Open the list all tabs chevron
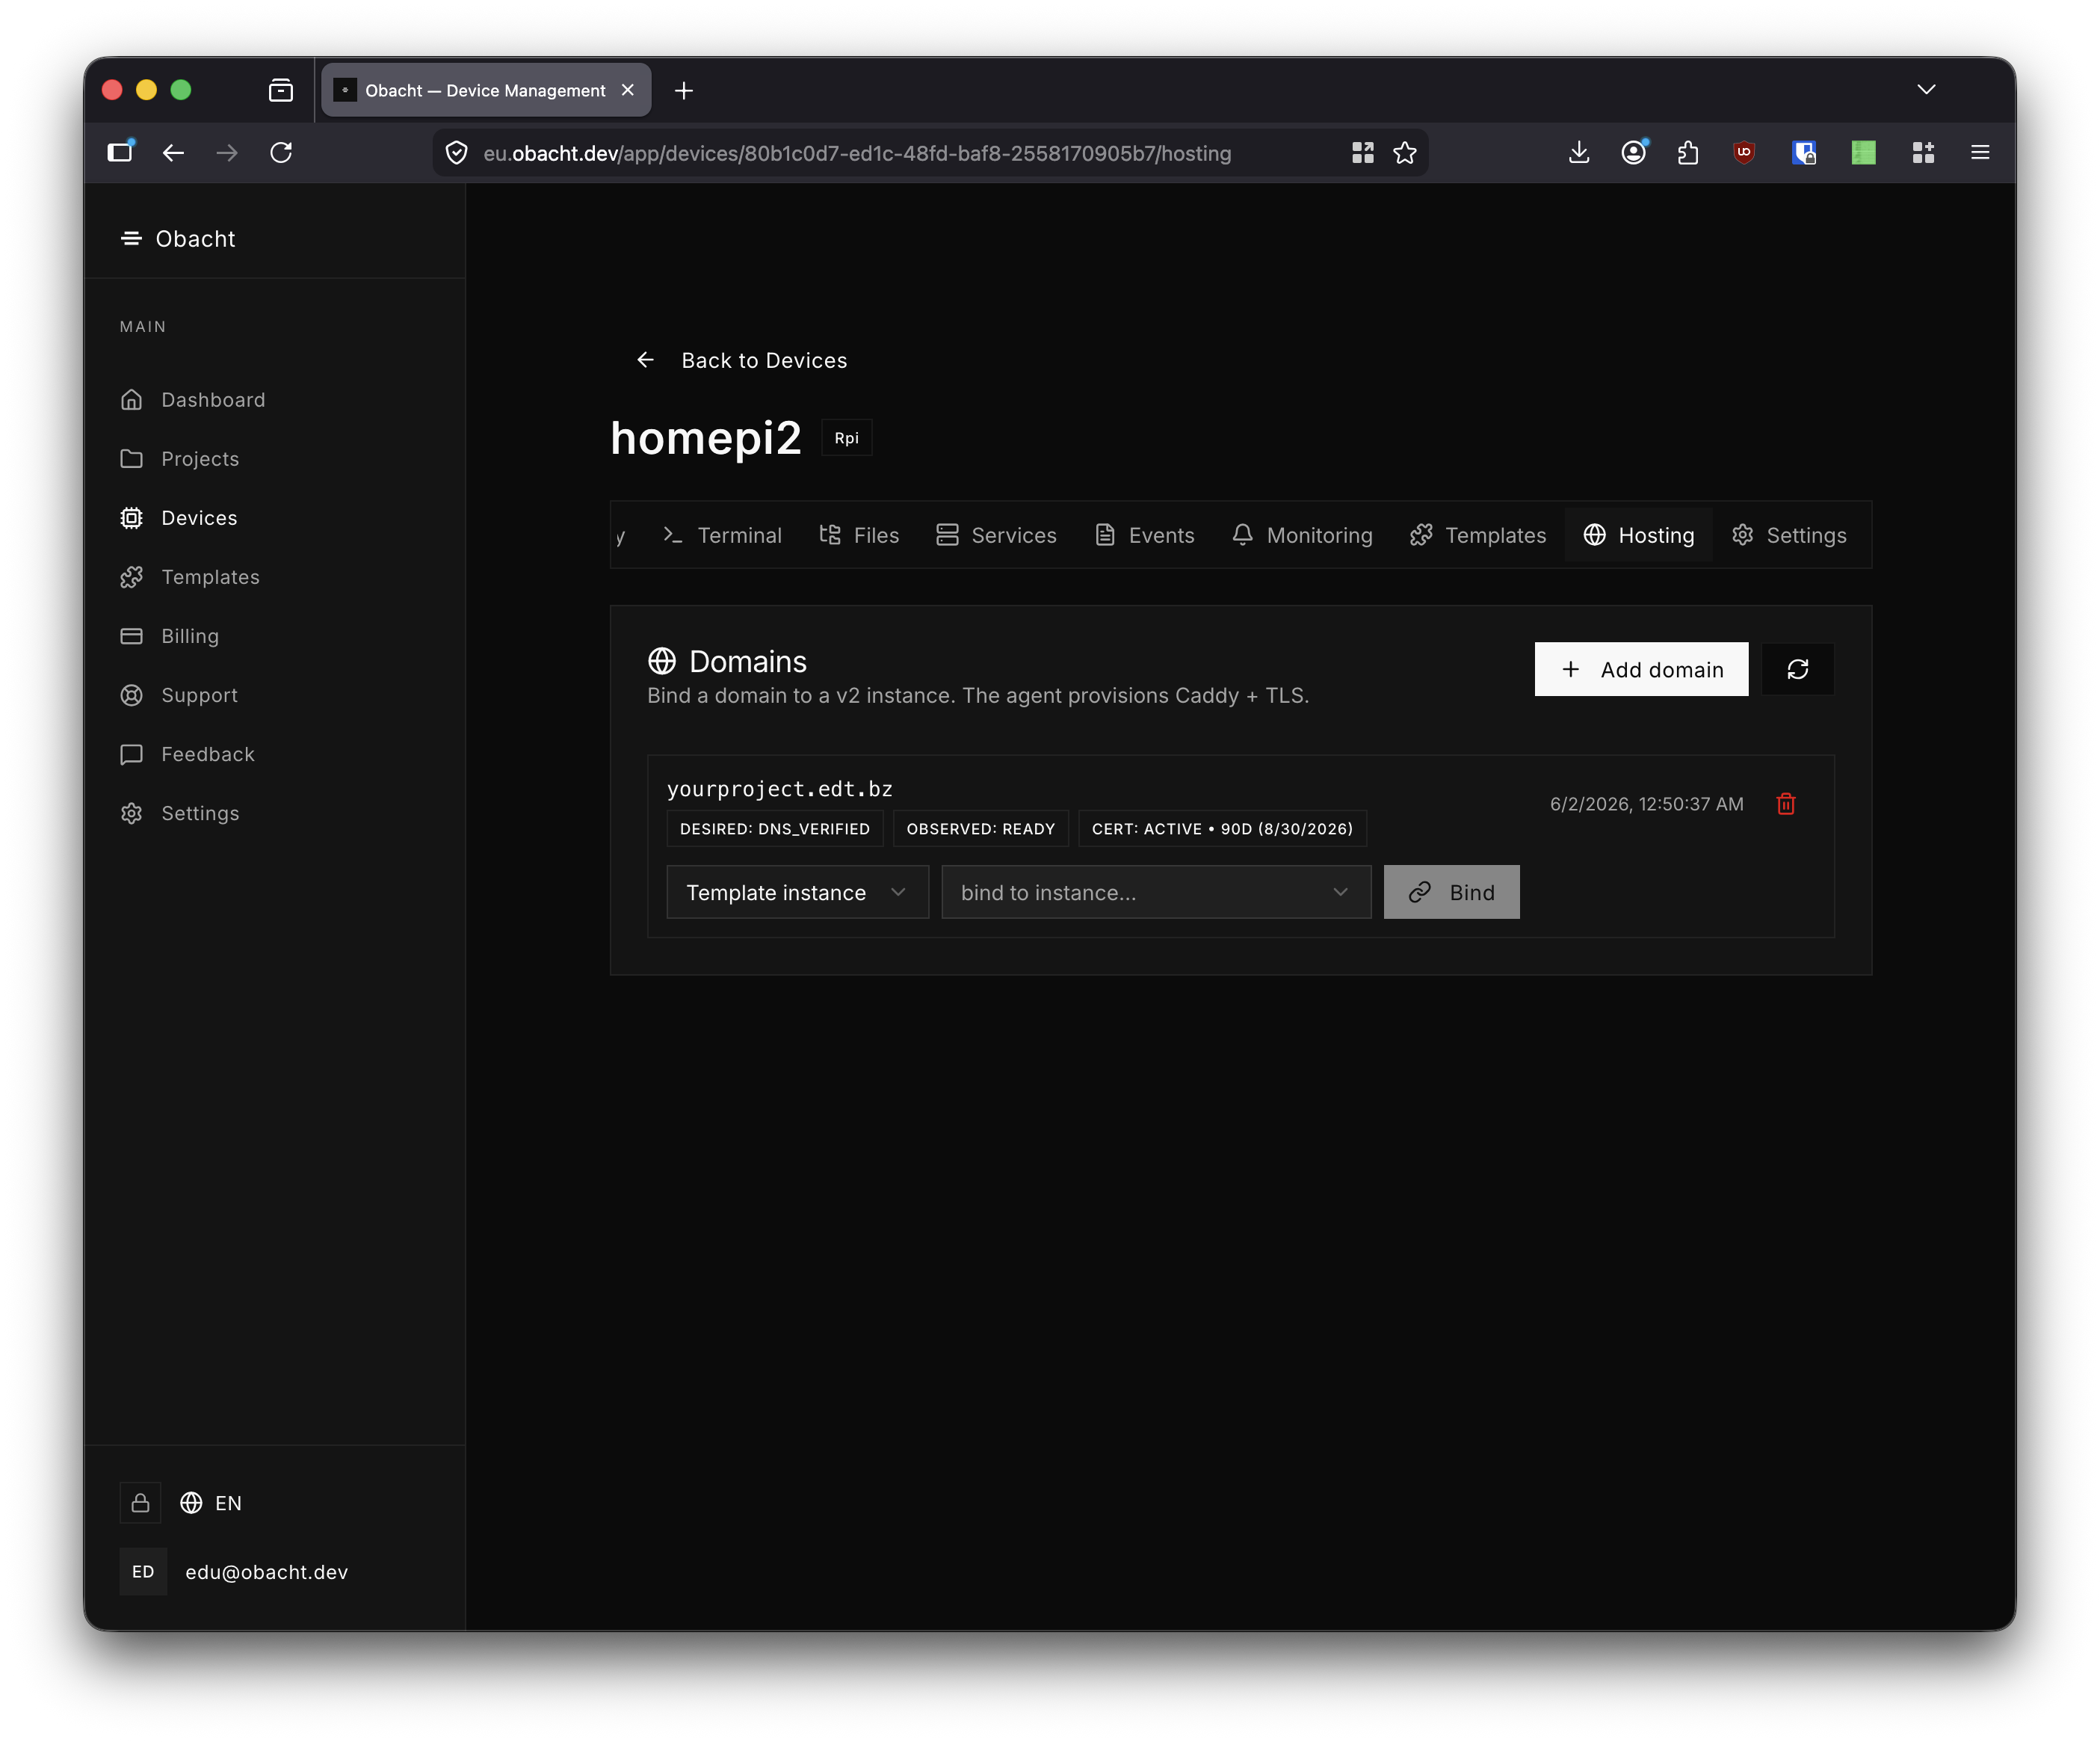Viewport: 2100px width, 1742px height. [x=1926, y=90]
